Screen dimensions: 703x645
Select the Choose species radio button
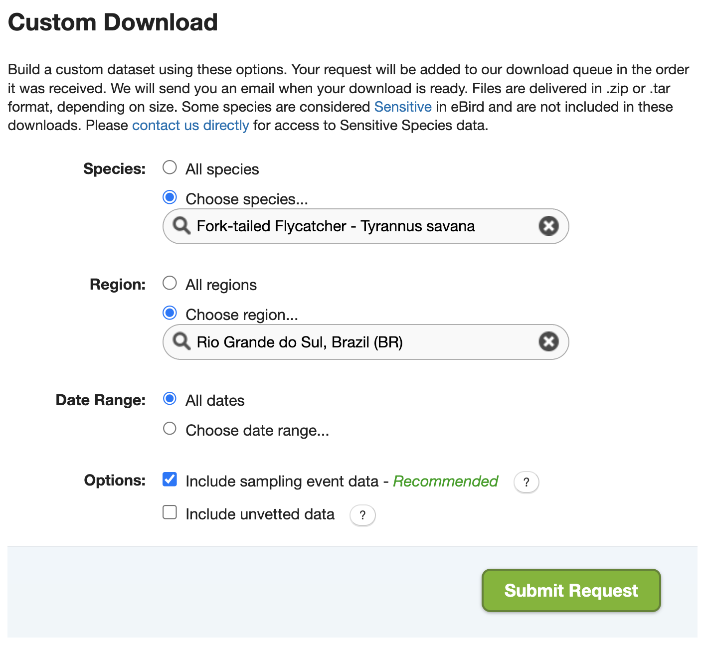170,197
